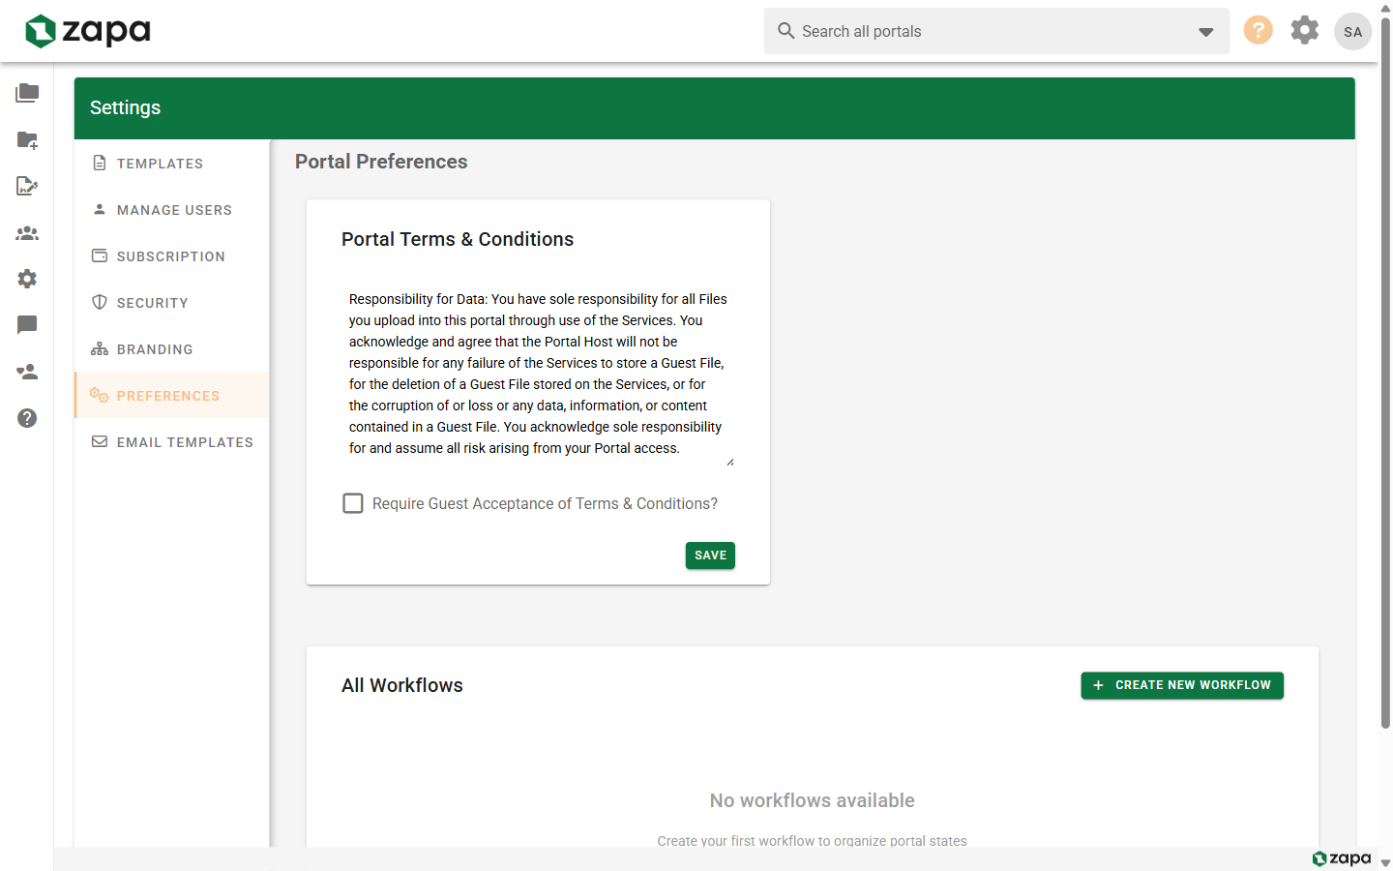The width and height of the screenshot is (1393, 871).
Task: Click the Zapa footer logo
Action: click(1342, 858)
